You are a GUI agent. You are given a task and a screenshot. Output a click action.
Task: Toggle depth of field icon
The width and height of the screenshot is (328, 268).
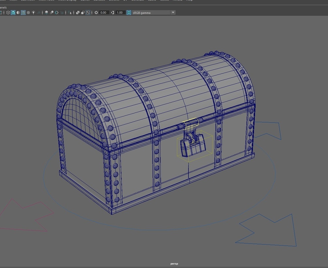click(62, 12)
